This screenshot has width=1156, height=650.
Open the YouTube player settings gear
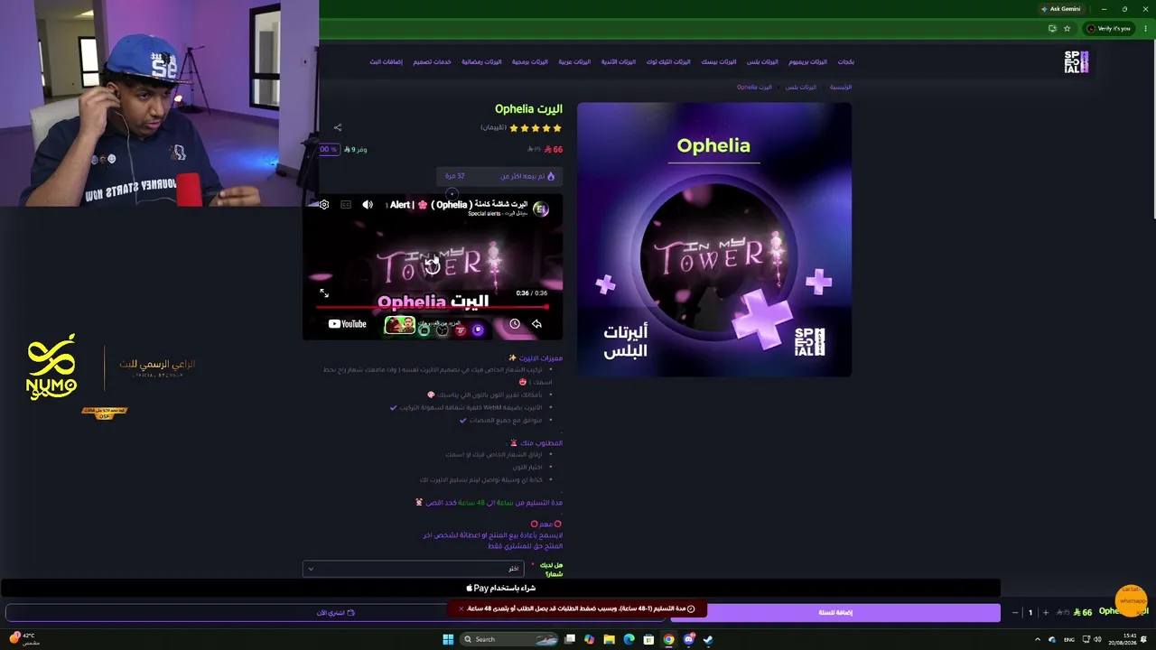click(x=324, y=205)
